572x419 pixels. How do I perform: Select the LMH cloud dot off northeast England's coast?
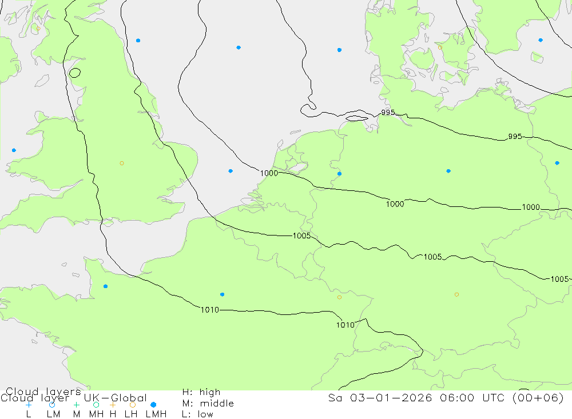tap(138, 41)
